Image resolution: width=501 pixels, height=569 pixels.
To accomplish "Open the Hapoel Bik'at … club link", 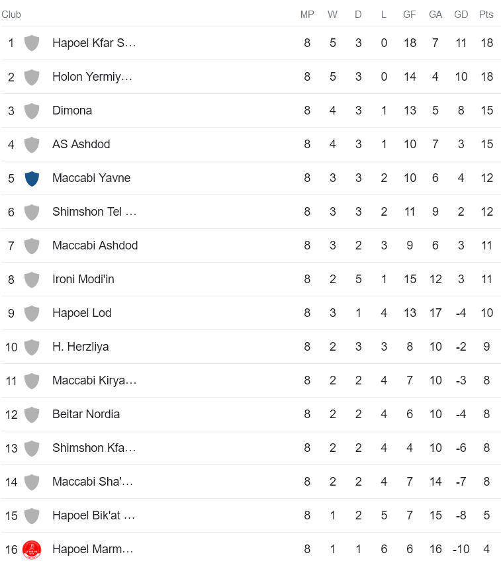I will pyautogui.click(x=94, y=515).
